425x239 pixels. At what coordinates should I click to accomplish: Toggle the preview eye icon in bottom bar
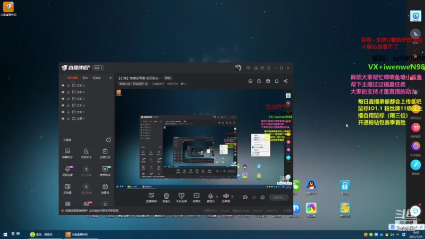[254, 197]
